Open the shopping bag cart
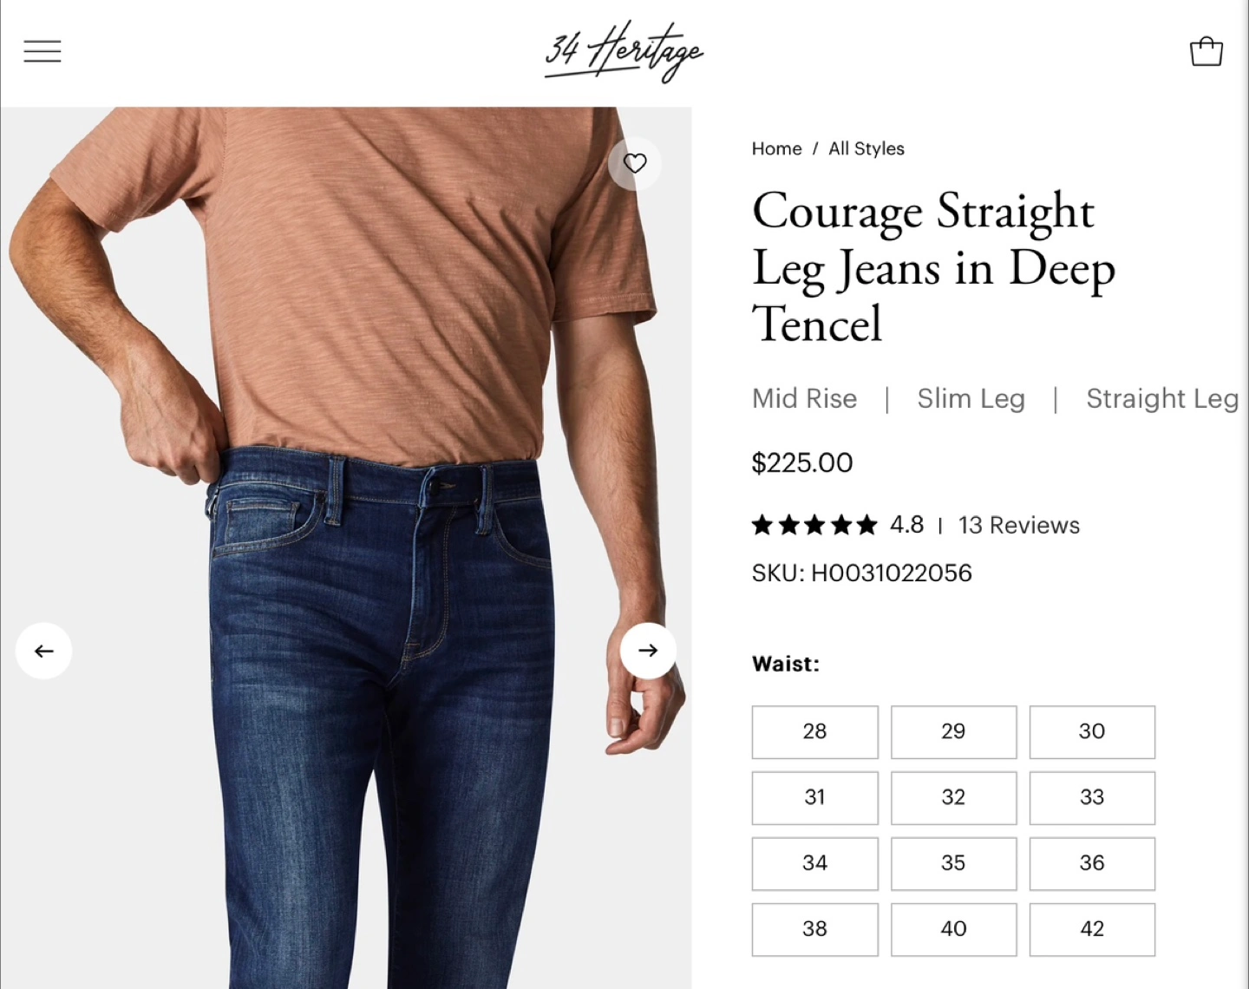Viewport: 1249px width, 989px height. click(1206, 51)
